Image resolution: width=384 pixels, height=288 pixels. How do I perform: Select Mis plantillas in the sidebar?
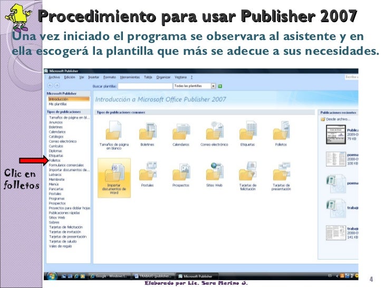(58, 104)
